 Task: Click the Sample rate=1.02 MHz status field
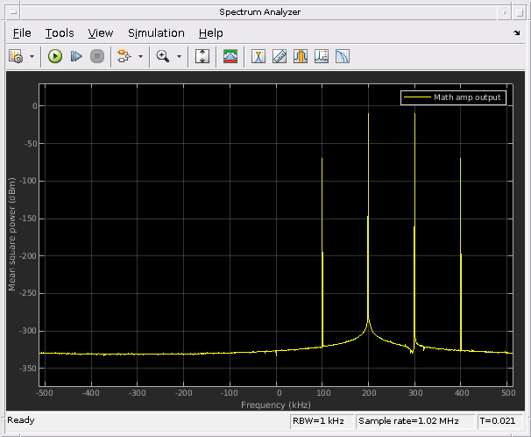pyautogui.click(x=414, y=421)
